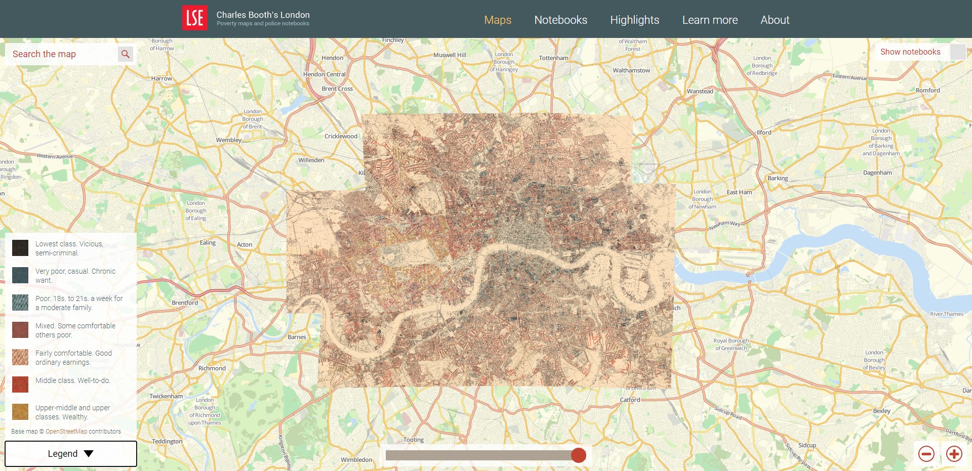Screen dimensions: 972x471
Task: Zoom in with the plus icon
Action: [x=954, y=454]
